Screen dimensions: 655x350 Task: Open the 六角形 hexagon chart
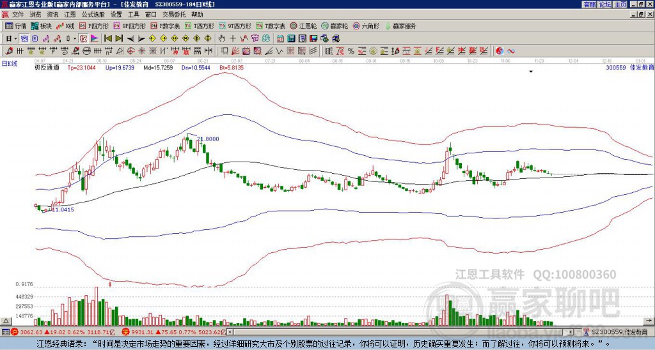pyautogui.click(x=367, y=26)
